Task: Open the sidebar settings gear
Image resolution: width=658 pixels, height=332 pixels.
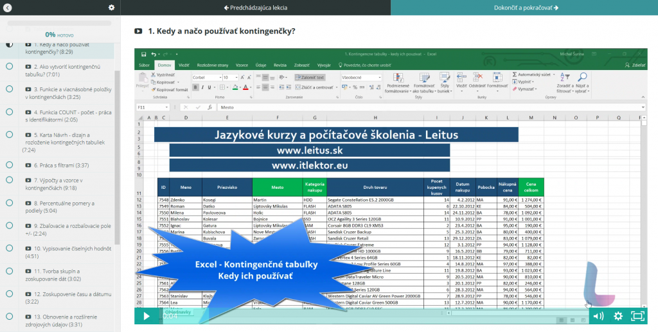Action: point(111,8)
